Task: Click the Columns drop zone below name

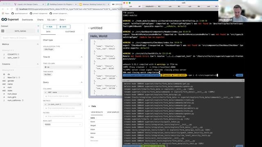Action: (63, 96)
